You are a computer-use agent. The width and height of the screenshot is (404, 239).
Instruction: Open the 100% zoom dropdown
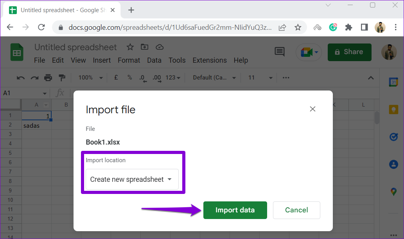[90, 78]
